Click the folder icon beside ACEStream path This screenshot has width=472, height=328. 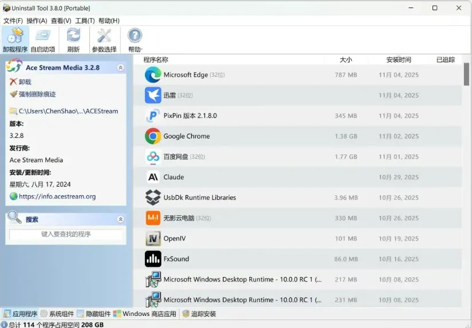tap(13, 111)
